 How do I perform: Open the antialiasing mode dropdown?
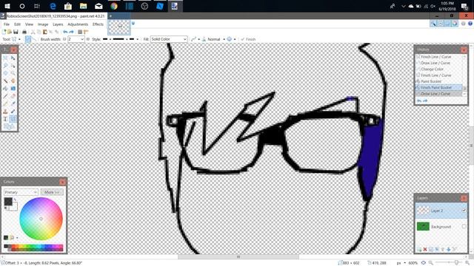pos(196,39)
